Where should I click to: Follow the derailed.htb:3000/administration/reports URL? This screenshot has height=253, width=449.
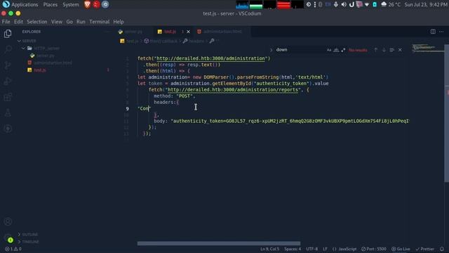pos(232,90)
